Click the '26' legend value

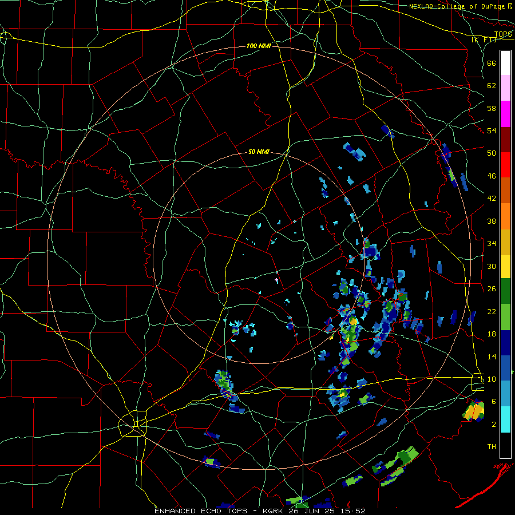tap(492, 289)
